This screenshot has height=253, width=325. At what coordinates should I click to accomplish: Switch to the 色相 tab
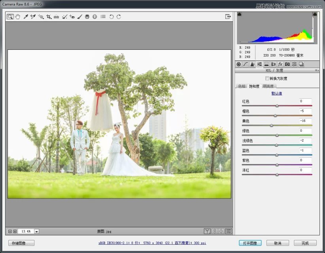tap(242, 86)
